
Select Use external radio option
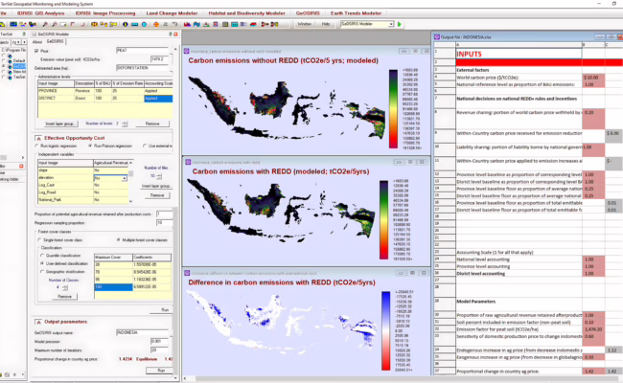pos(145,146)
